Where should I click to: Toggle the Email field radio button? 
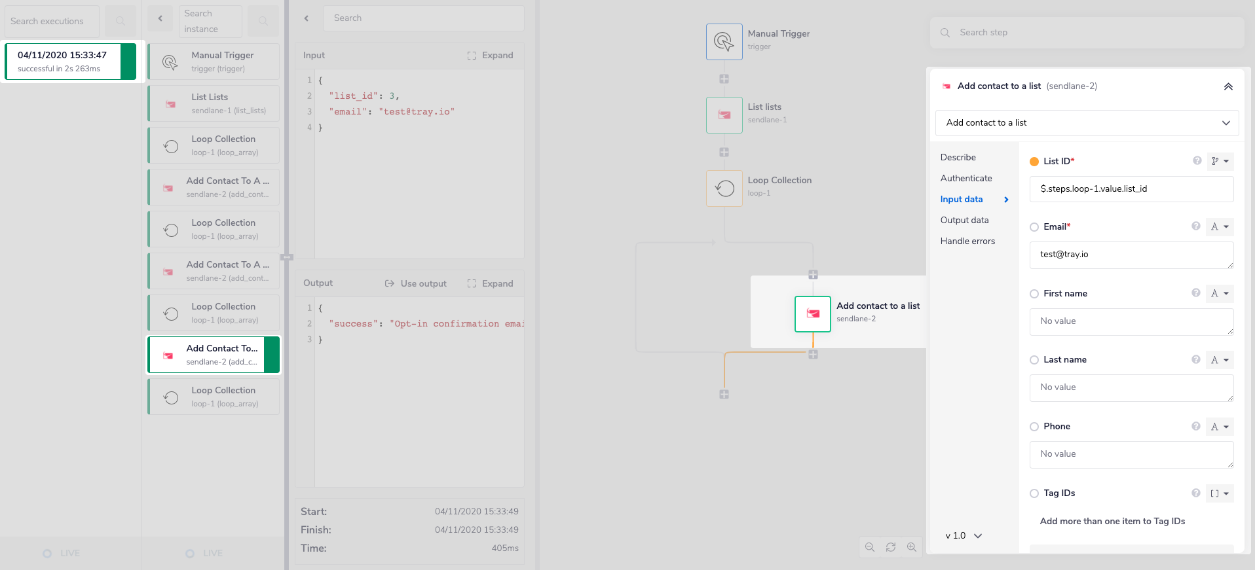coord(1034,227)
